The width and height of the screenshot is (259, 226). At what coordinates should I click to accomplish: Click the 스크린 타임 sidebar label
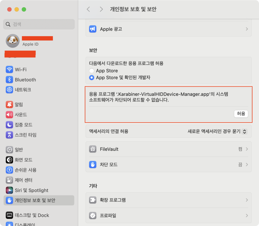tap(26, 135)
